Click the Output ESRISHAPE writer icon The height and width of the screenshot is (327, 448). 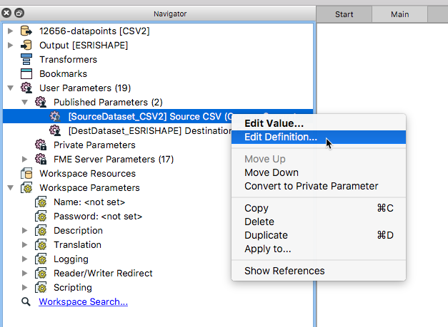pyautogui.click(x=26, y=45)
